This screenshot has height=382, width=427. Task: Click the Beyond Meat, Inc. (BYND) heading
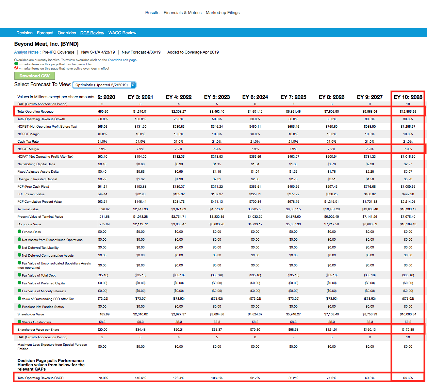46,44
